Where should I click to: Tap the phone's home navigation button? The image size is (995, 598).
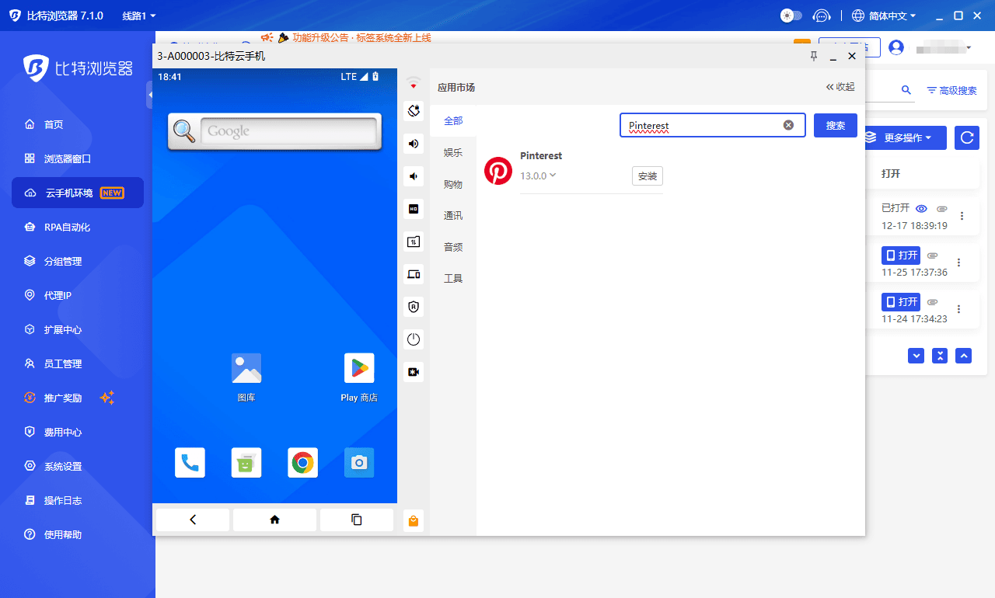[x=274, y=520]
